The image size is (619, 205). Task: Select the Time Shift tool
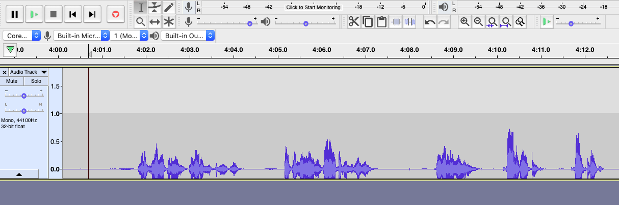(155, 22)
